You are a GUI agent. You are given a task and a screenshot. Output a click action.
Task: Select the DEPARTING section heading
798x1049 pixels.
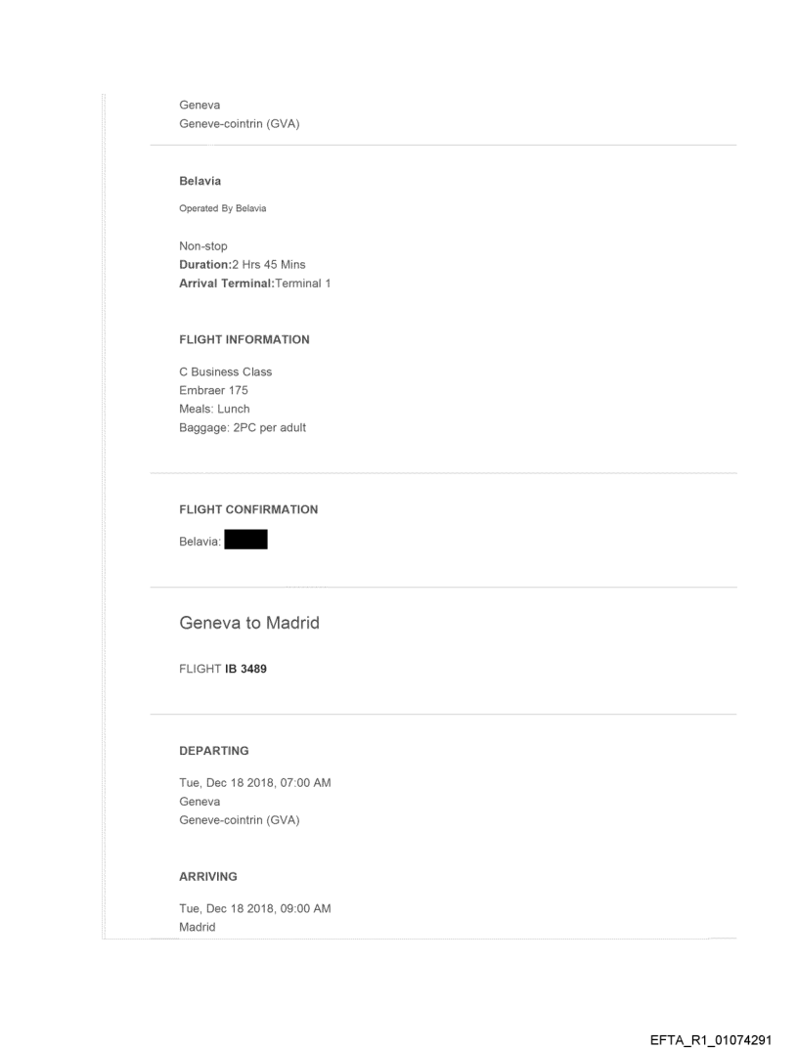click(x=214, y=751)
